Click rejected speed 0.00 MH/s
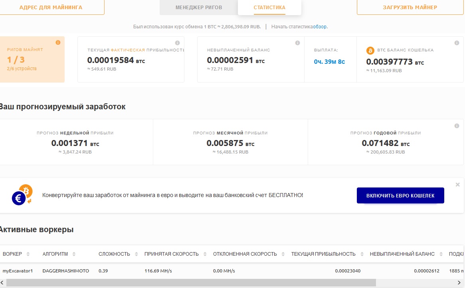This screenshot has height=288, width=465. pyautogui.click(x=224, y=271)
